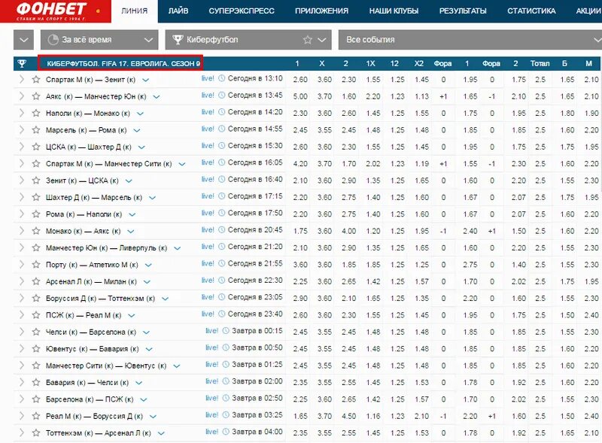This screenshot has width=602, height=443.
Task: Favorite Наполи — Монако match star
Action: (36, 114)
